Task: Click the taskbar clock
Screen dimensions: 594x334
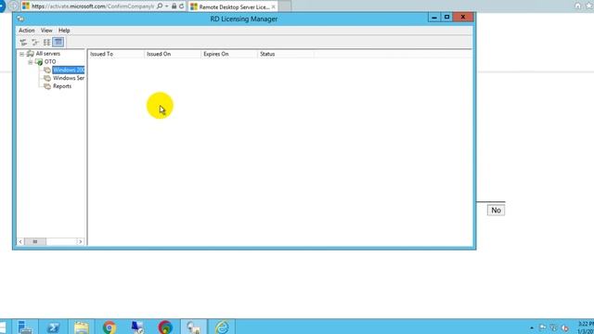Action: [586, 328]
